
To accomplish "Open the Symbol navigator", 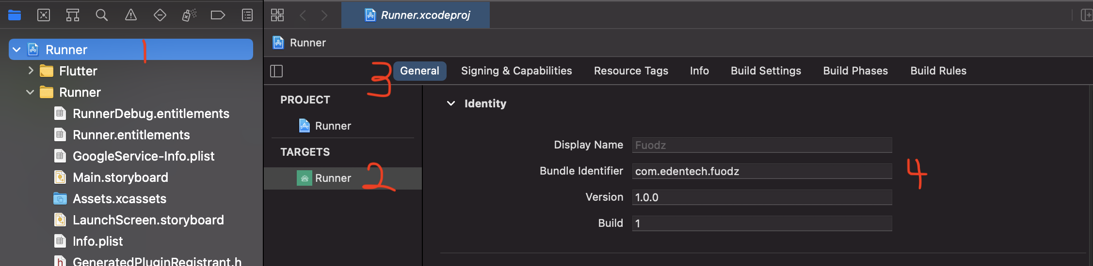I will 73,15.
